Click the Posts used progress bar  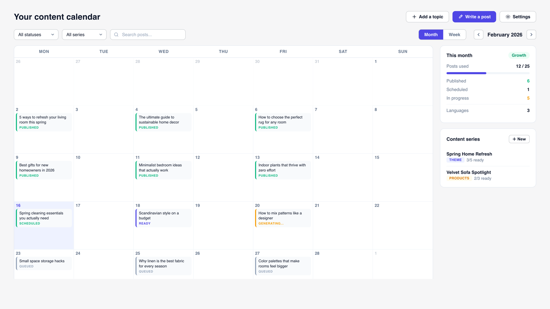(487, 73)
